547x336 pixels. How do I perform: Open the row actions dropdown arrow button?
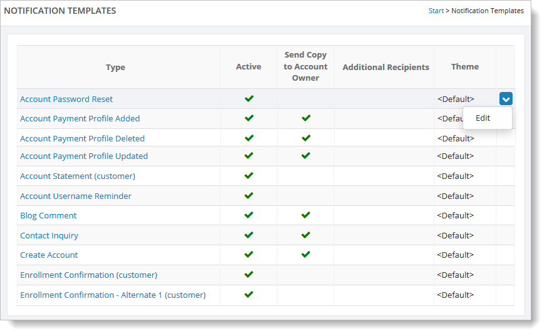coord(506,99)
